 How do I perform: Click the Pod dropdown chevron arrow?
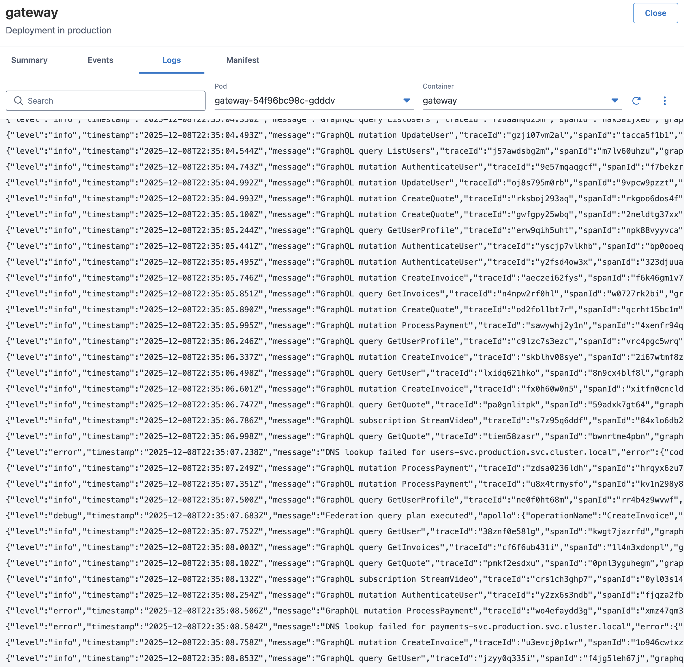point(407,101)
